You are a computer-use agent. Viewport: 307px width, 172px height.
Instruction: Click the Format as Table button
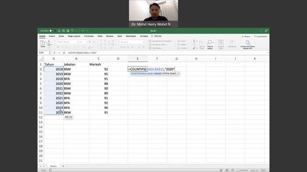(158, 44)
